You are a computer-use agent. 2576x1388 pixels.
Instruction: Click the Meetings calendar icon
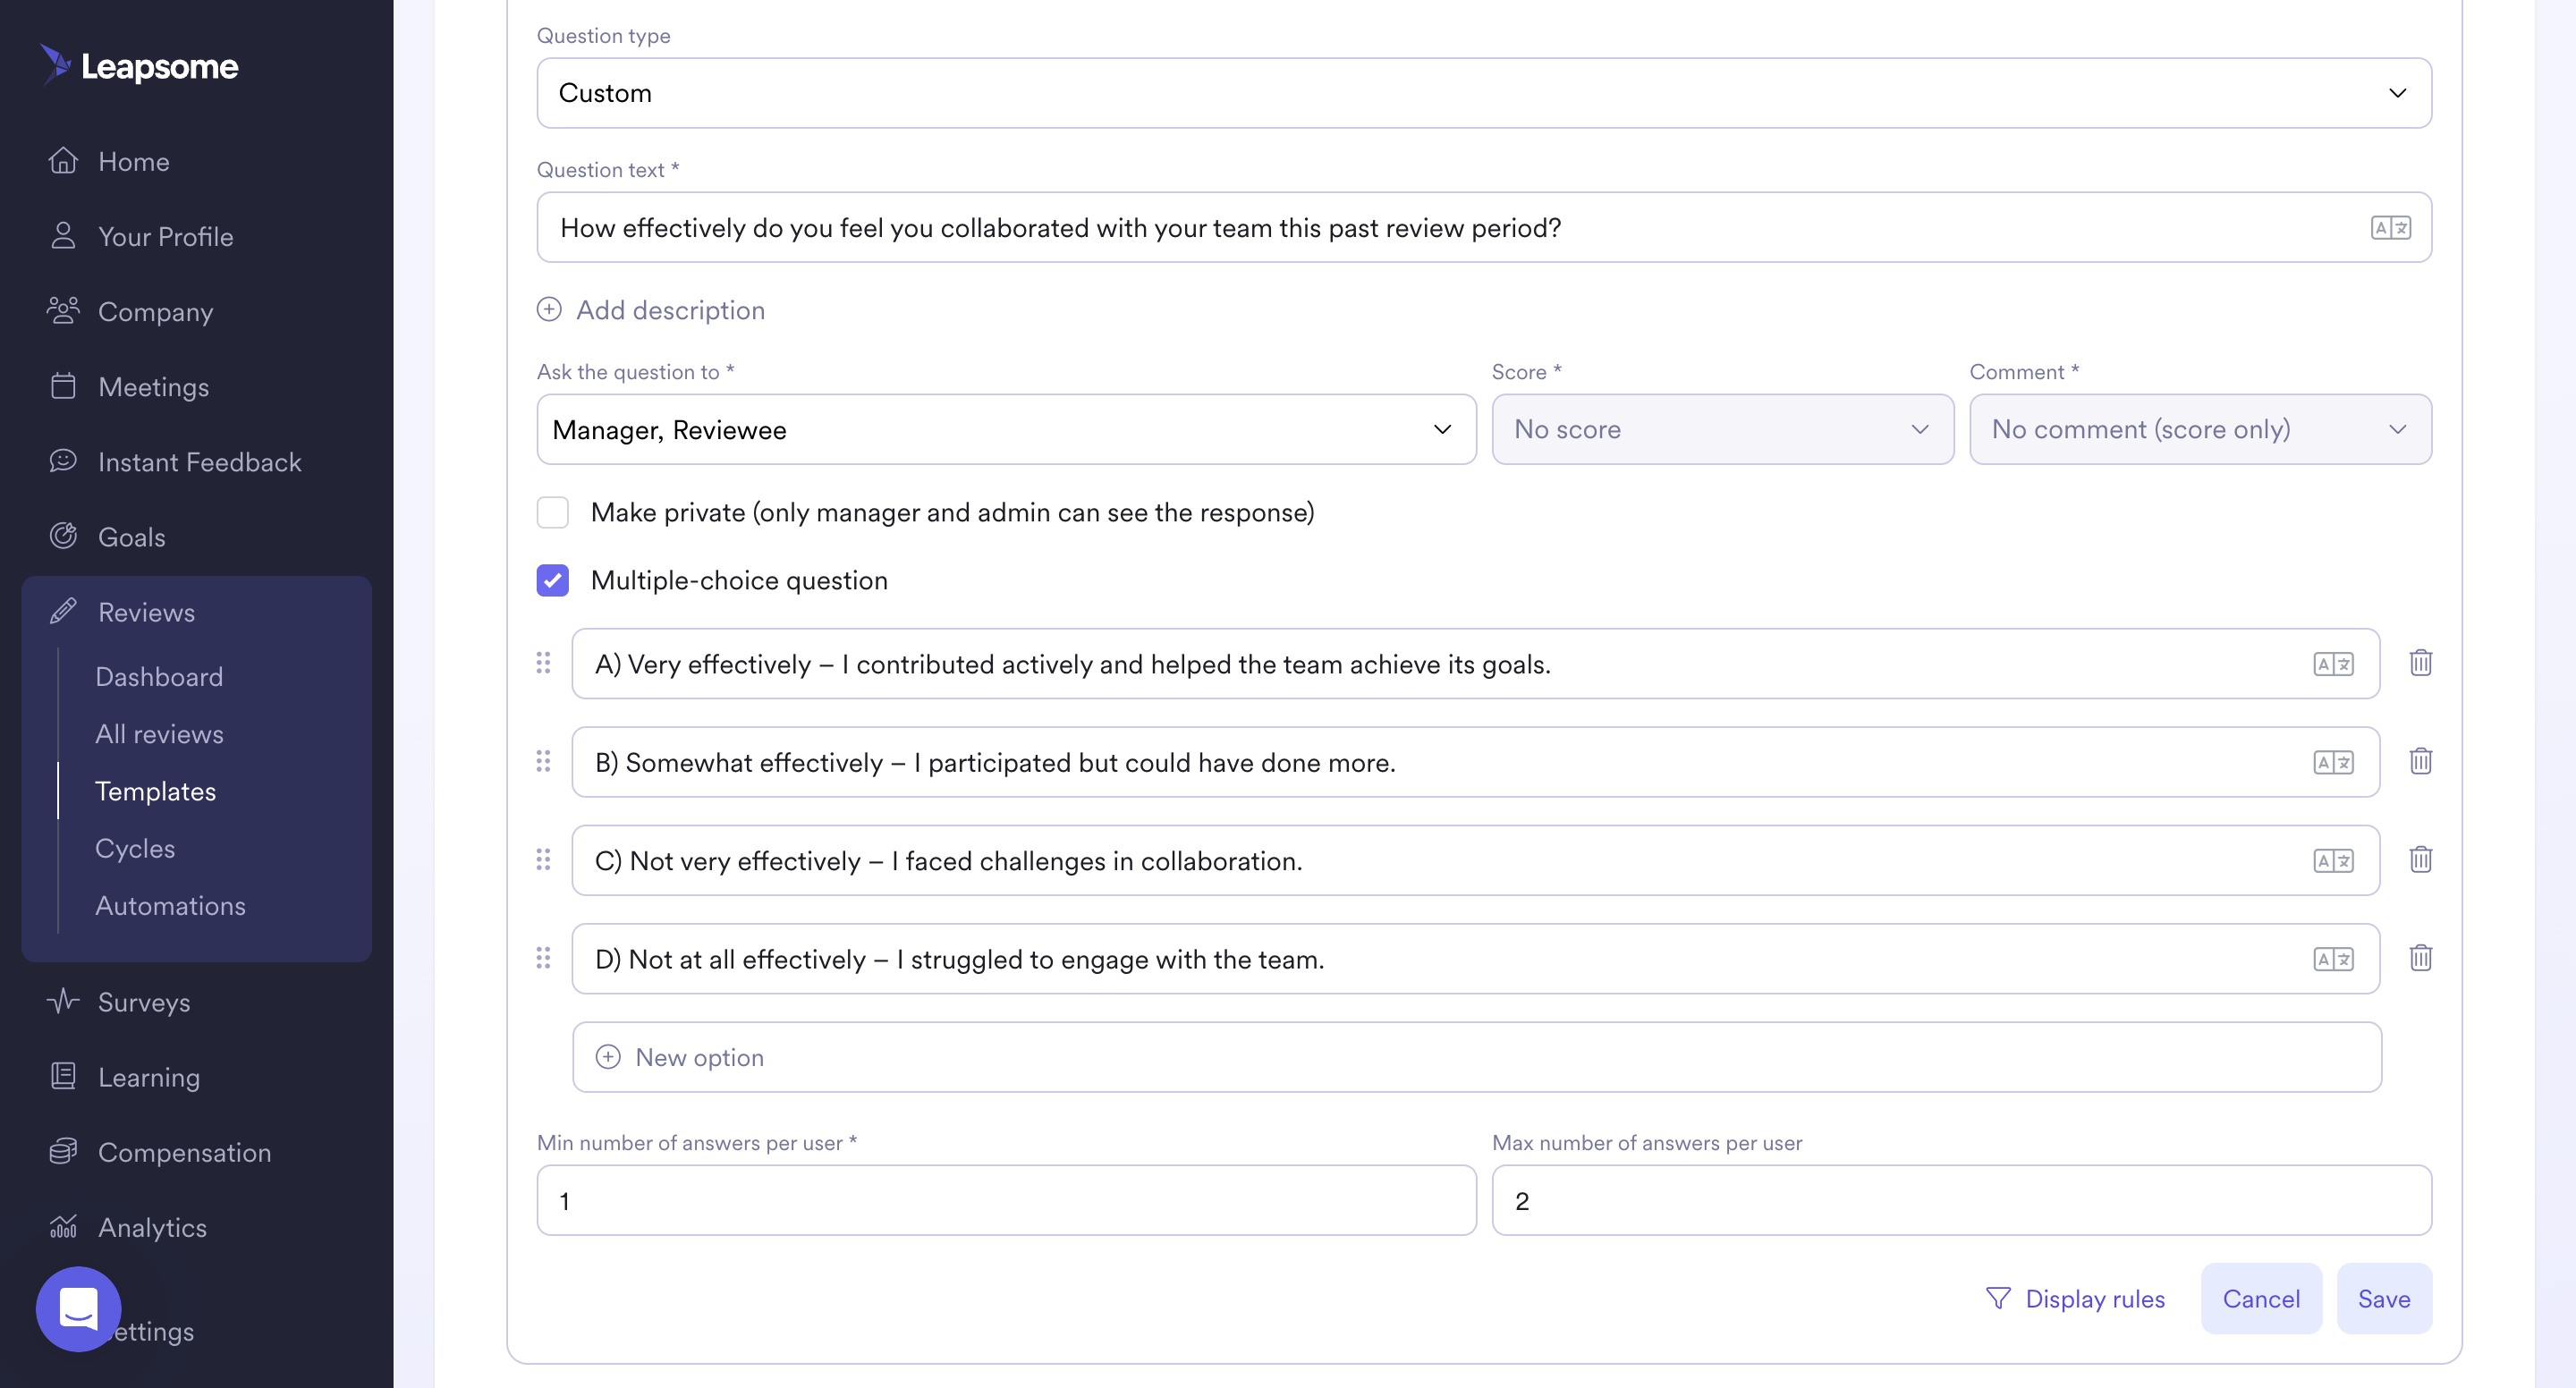[63, 385]
